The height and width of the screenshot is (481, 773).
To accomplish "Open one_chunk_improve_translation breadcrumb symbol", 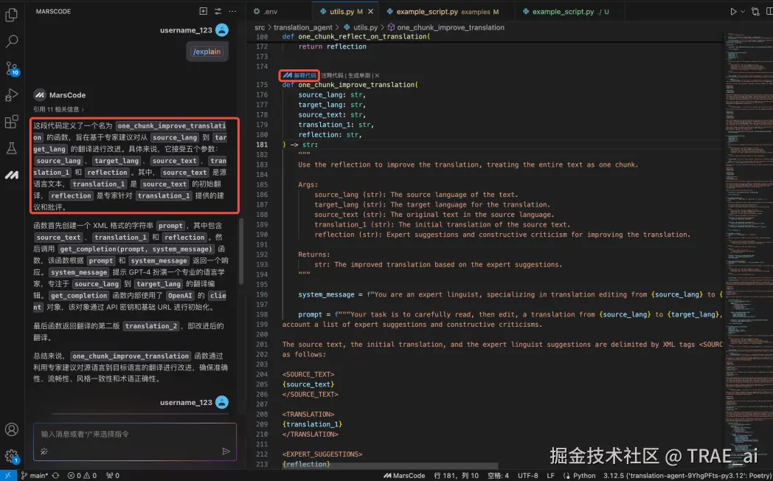I will coord(446,27).
